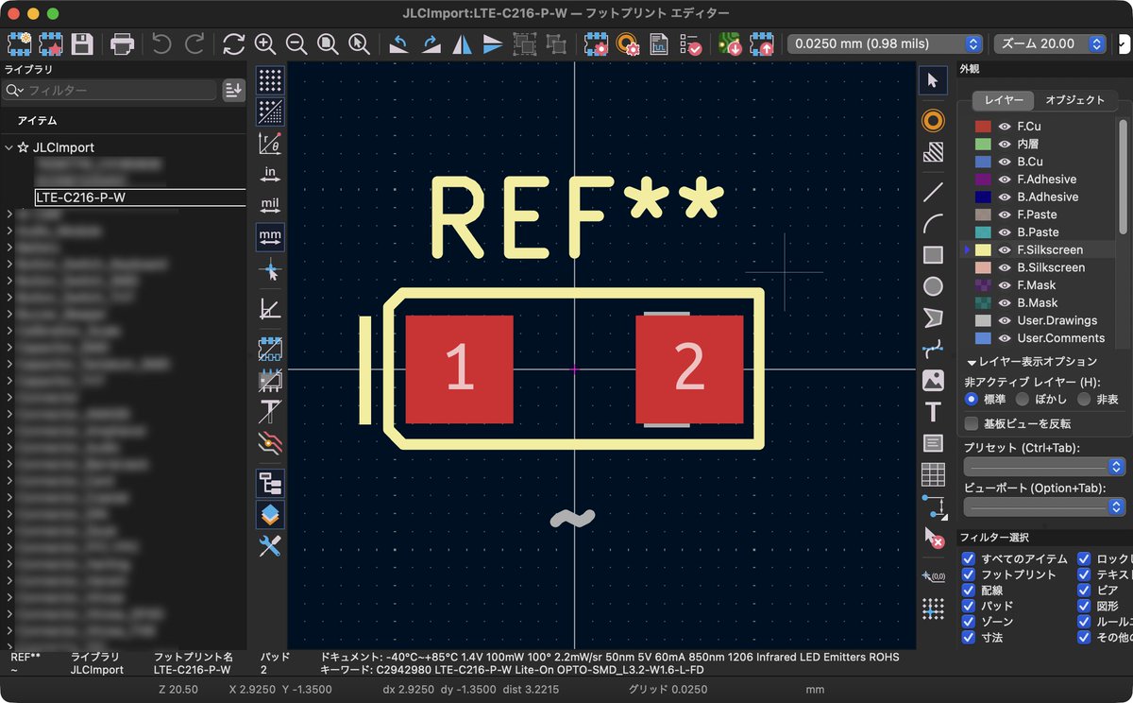Click the print icon
Image resolution: width=1133 pixels, height=703 pixels.
coord(122,43)
